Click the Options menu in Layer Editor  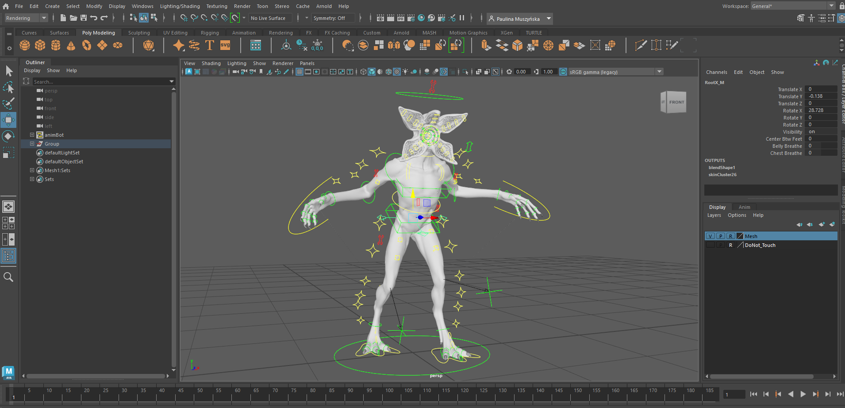pyautogui.click(x=737, y=215)
